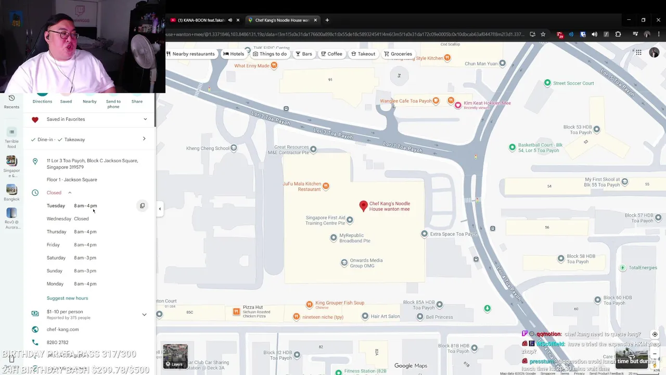The height and width of the screenshot is (375, 666).
Task: Click the Extra Space Toa Payoh marker
Action: coord(425,234)
